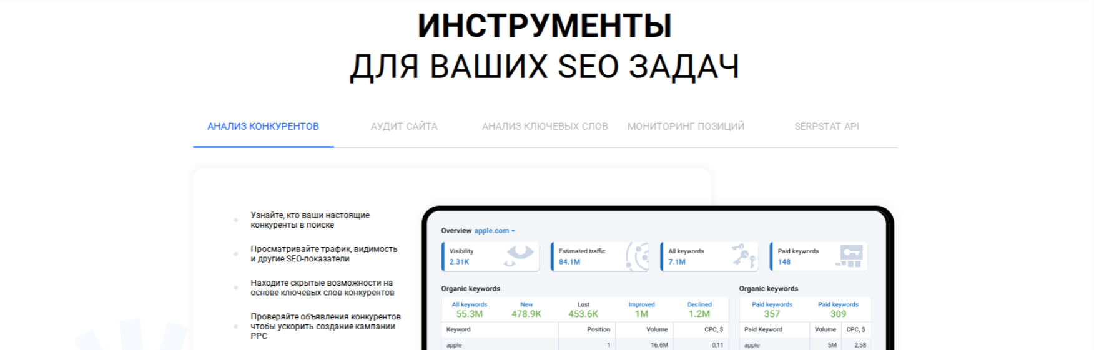This screenshot has height=350, width=1094.
Task: Open the Paid keywords 148 card
Action: click(819, 256)
